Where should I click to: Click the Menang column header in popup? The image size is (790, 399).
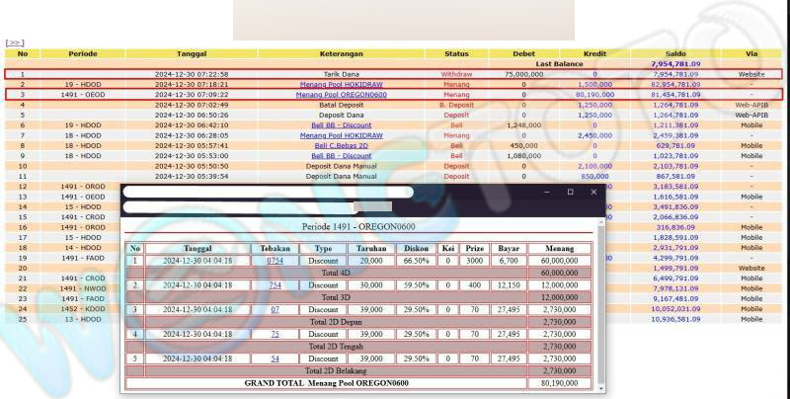click(x=559, y=248)
